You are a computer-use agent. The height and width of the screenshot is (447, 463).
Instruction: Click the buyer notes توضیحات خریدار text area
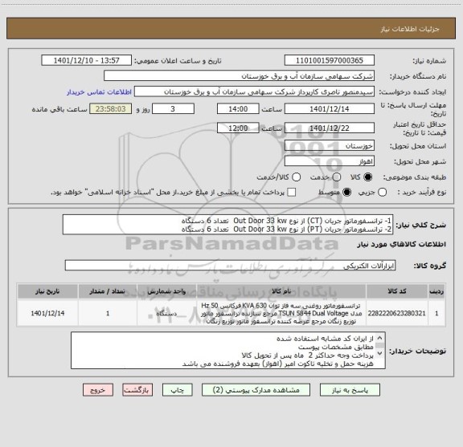pos(228,350)
